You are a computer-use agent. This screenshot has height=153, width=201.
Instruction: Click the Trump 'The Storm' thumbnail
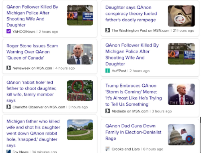181,94
